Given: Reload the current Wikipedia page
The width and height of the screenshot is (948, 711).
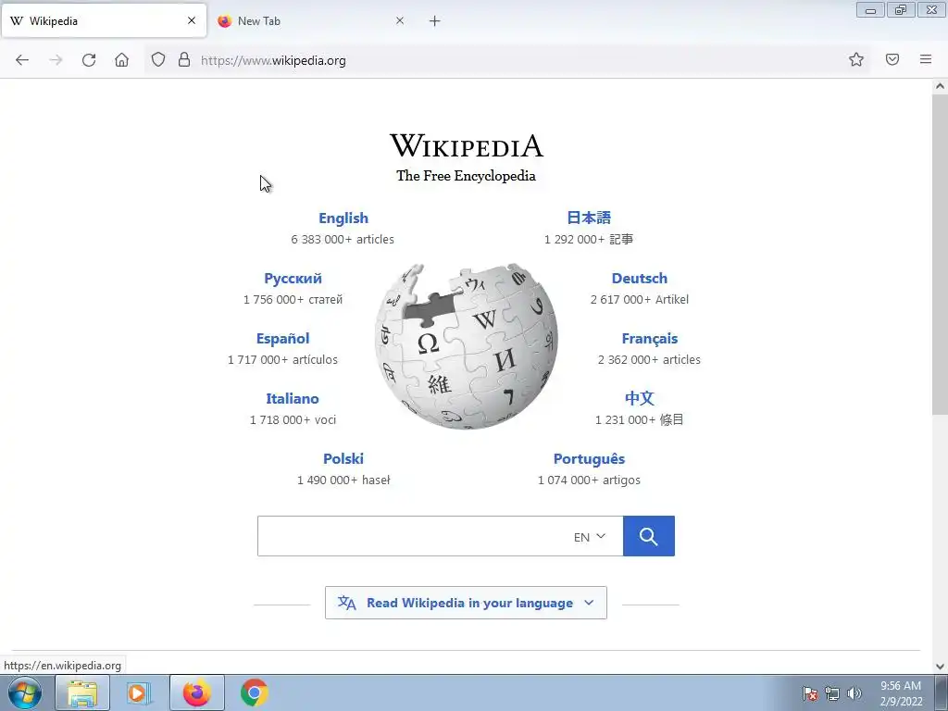Looking at the screenshot, I should point(89,60).
